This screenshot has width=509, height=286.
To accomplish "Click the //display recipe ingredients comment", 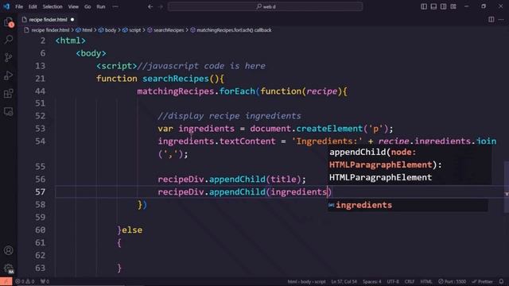I will [x=229, y=116].
